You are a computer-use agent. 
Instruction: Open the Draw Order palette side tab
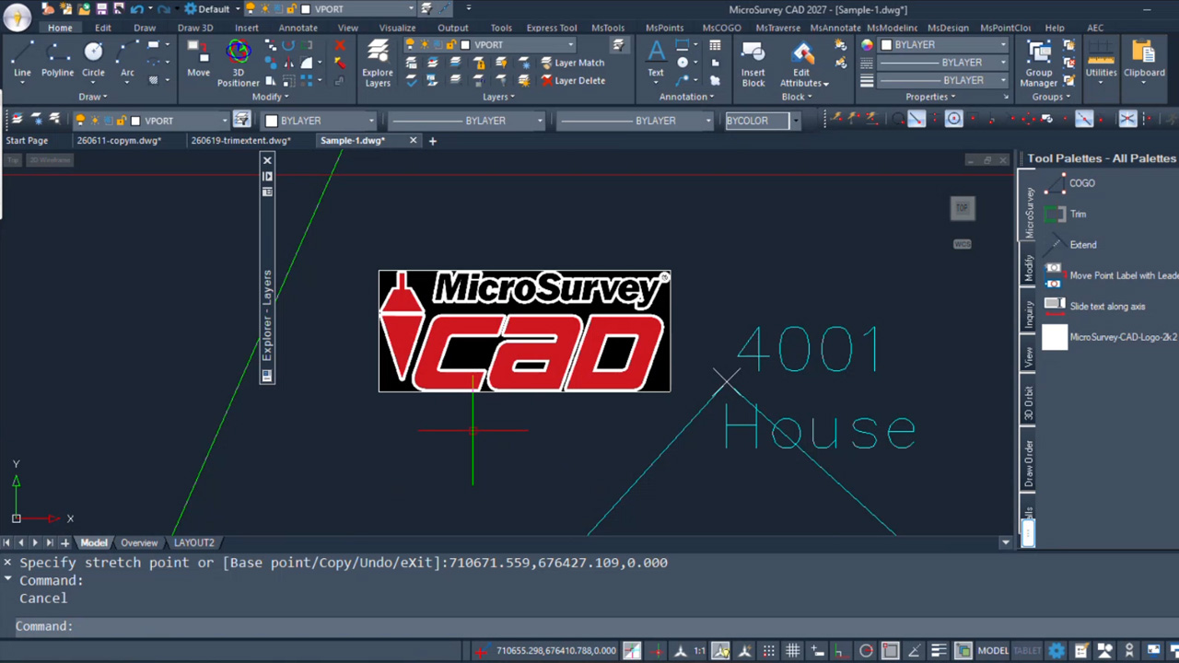click(1029, 463)
